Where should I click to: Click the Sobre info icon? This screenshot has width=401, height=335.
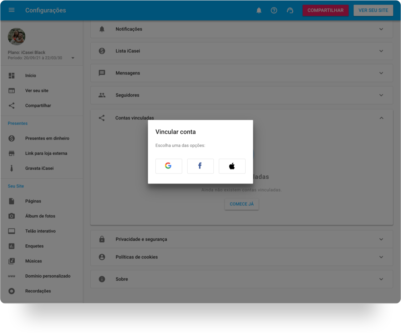click(102, 279)
